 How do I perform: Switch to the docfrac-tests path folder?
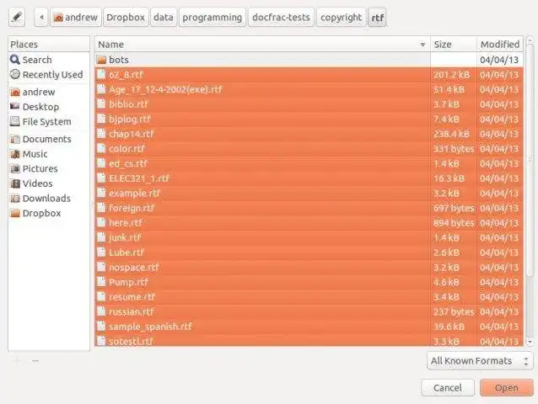[281, 17]
